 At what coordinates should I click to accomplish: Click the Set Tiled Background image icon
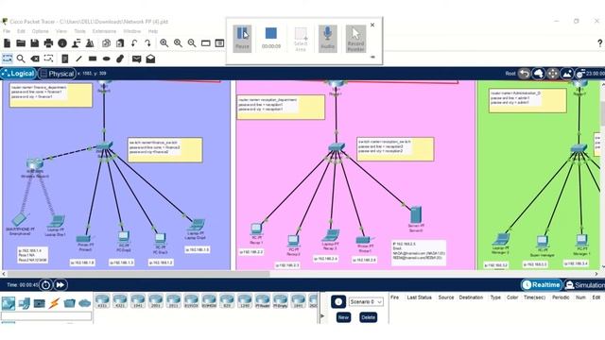click(x=567, y=74)
